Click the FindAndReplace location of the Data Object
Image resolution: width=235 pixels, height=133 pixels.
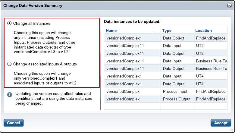211,38
